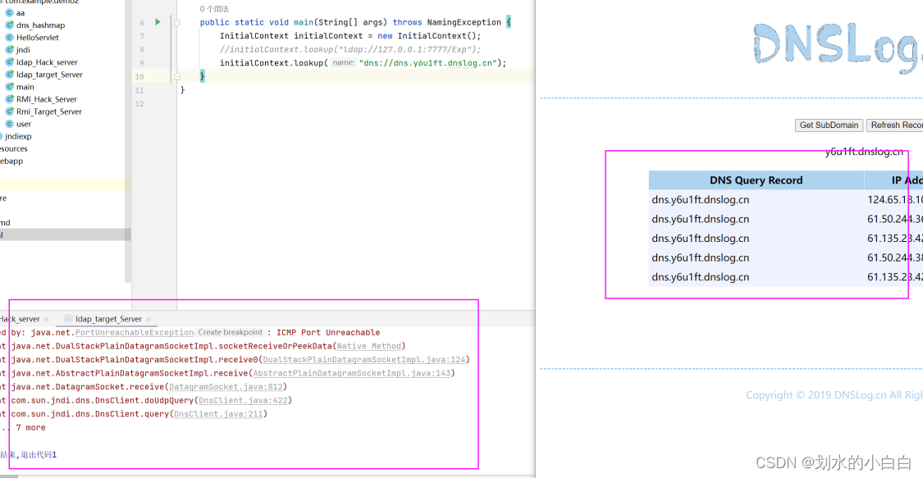Open the Native Method stack trace link
Viewport: 923px width, 478px height.
pos(369,346)
